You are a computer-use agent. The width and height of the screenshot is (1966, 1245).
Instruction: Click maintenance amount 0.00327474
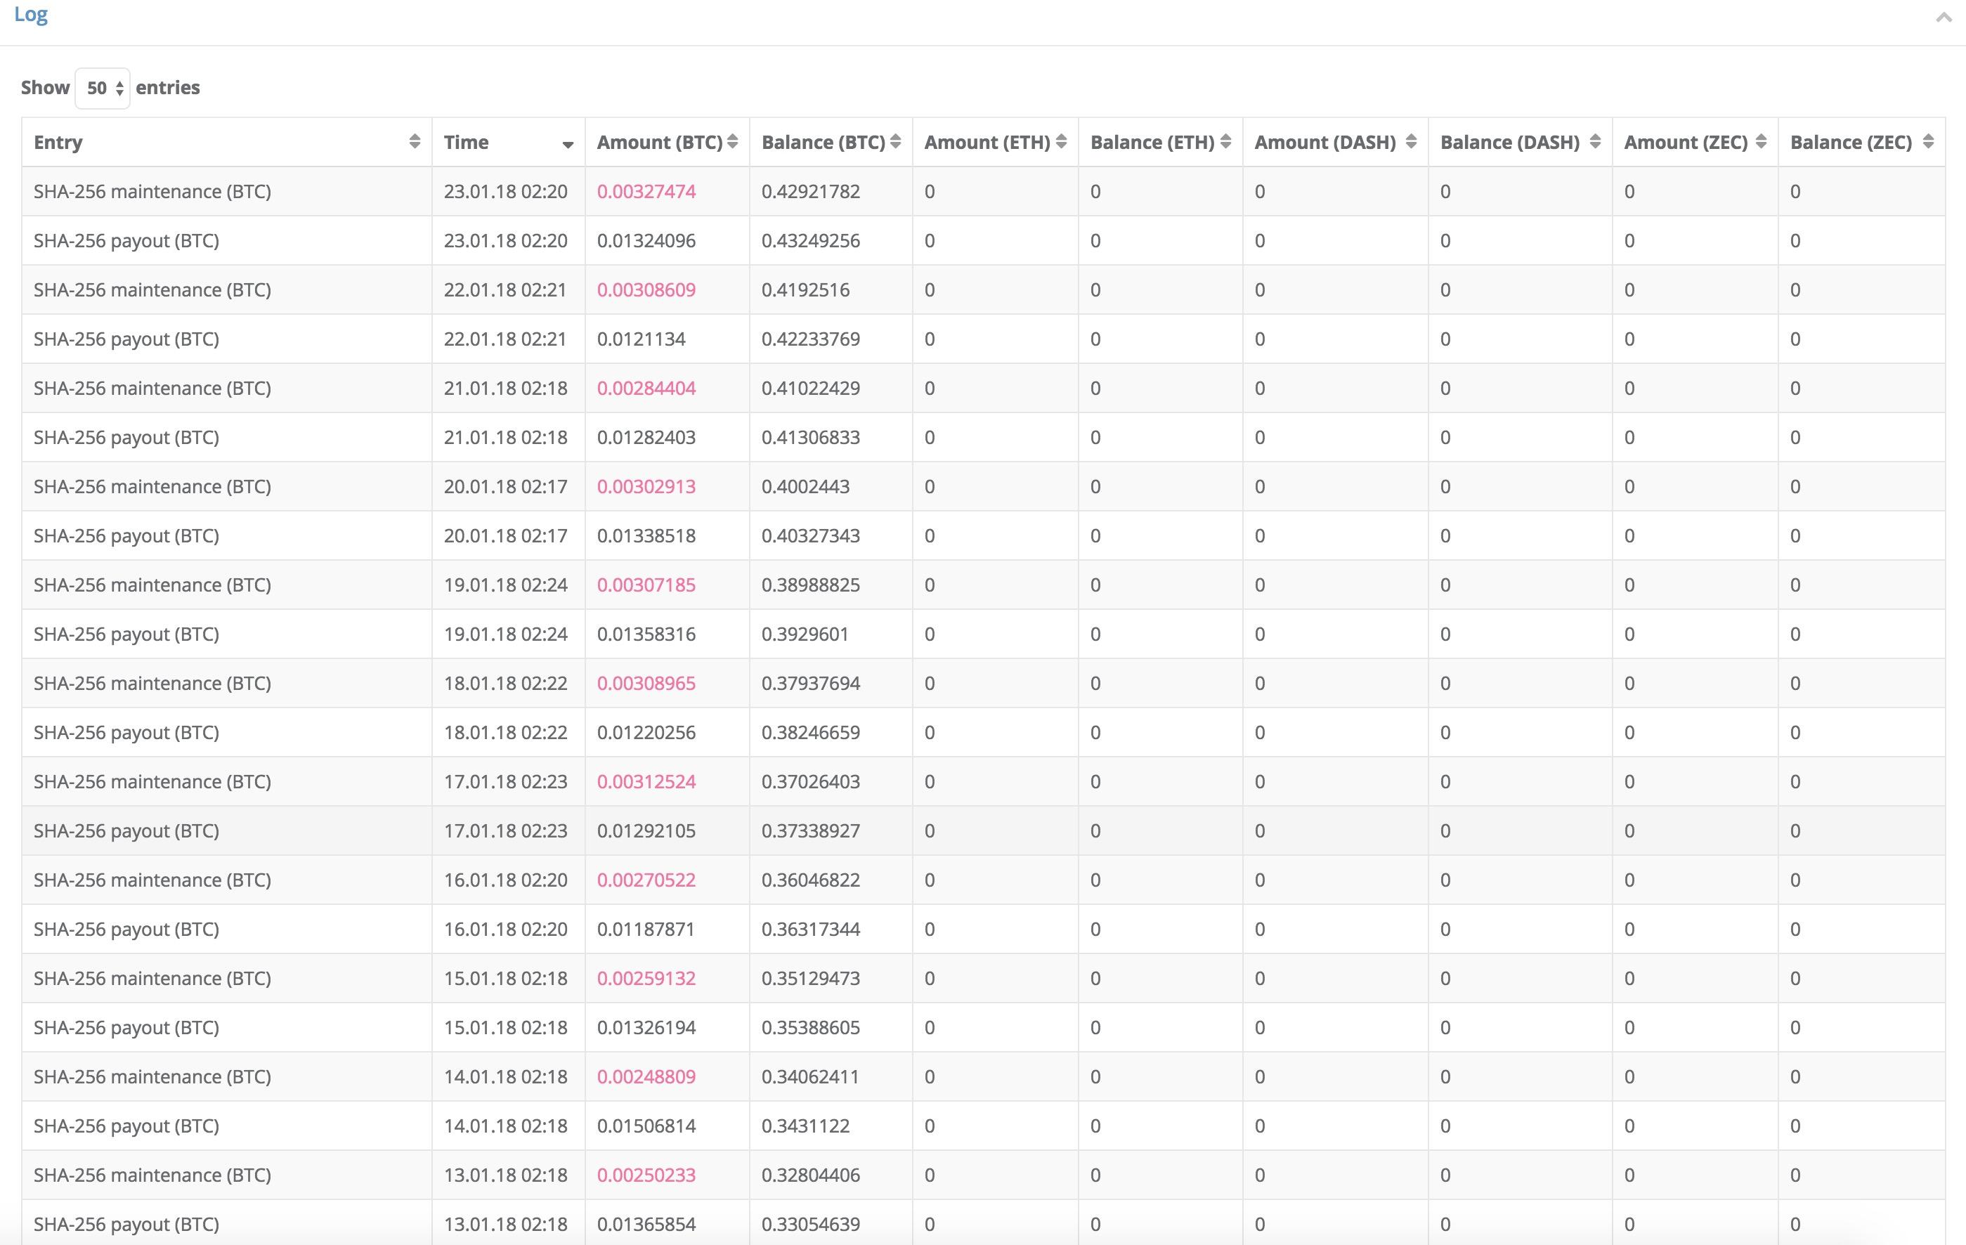coord(646,192)
